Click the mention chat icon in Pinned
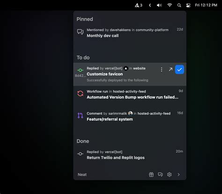This screenshot has height=194, width=222. 80,32
